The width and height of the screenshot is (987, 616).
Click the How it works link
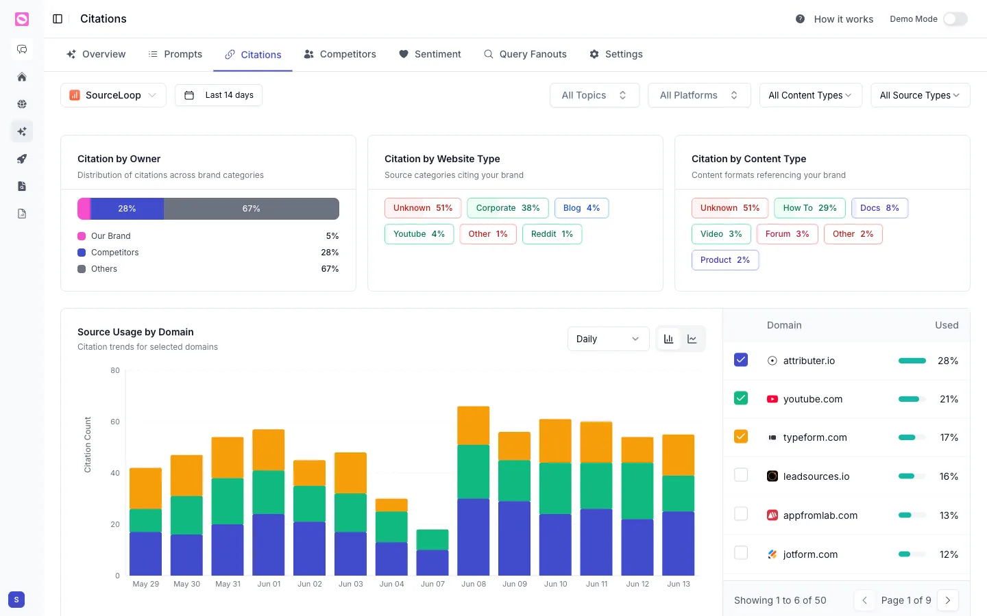834,19
